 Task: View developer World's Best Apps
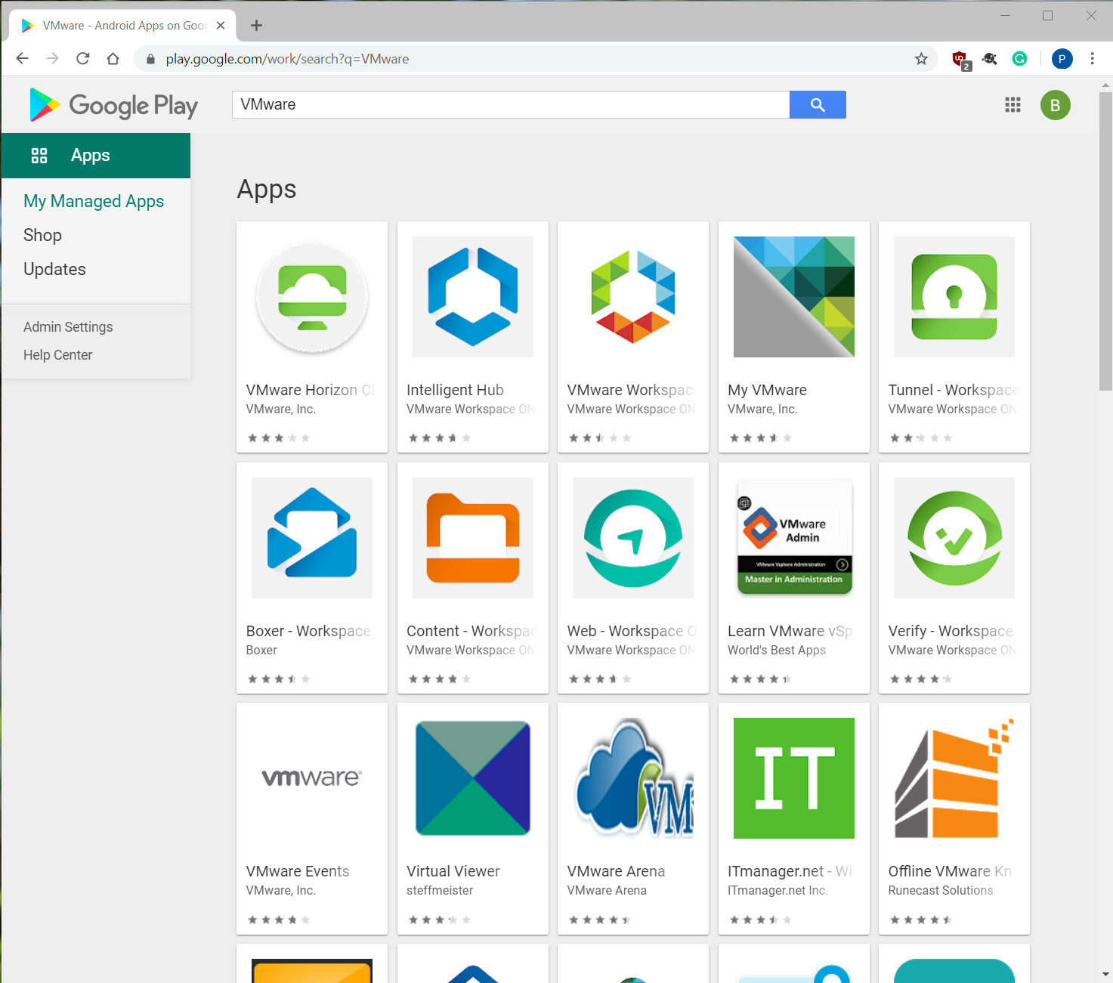[x=777, y=651]
